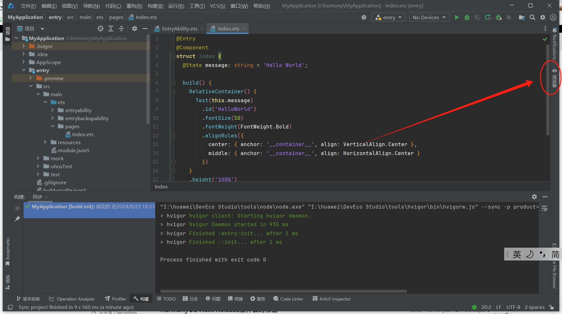Viewport: 562px width, 314px height.
Task: Select opened file with the locate crosshair icon
Action: pos(101,29)
